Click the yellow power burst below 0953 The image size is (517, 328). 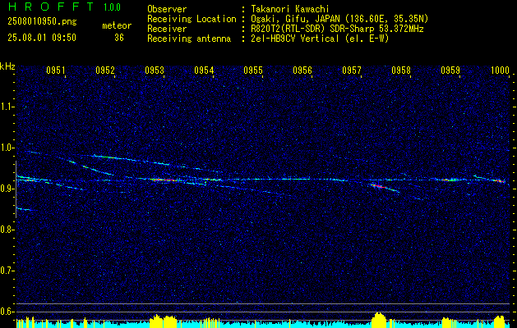pyautogui.click(x=164, y=321)
